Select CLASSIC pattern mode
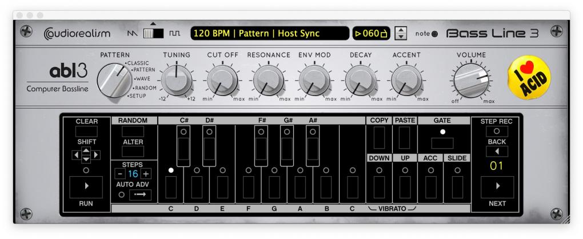 [x=138, y=63]
